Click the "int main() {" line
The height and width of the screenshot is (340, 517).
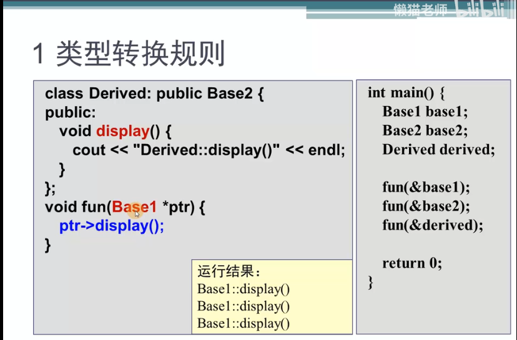pos(406,93)
